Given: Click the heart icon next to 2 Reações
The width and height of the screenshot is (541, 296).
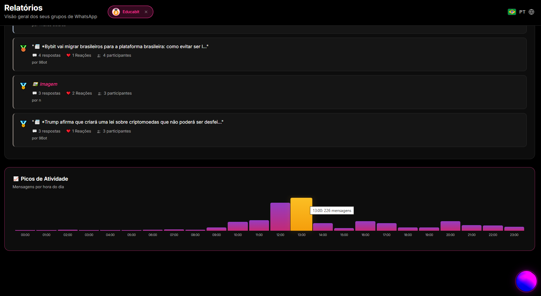Looking at the screenshot, I should (x=68, y=93).
